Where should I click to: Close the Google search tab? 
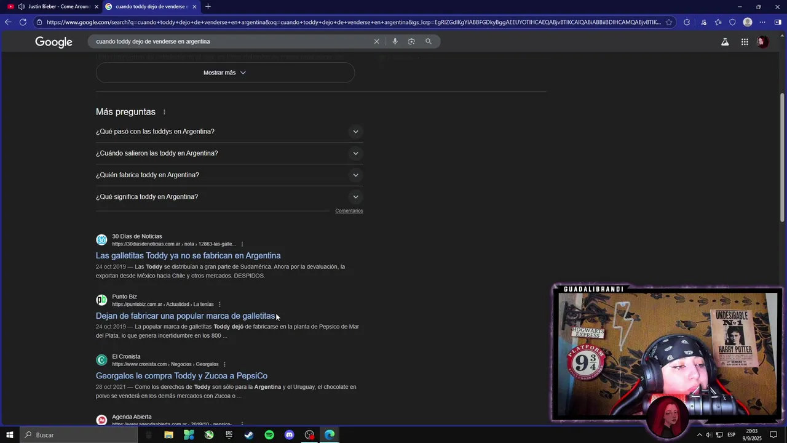[194, 7]
